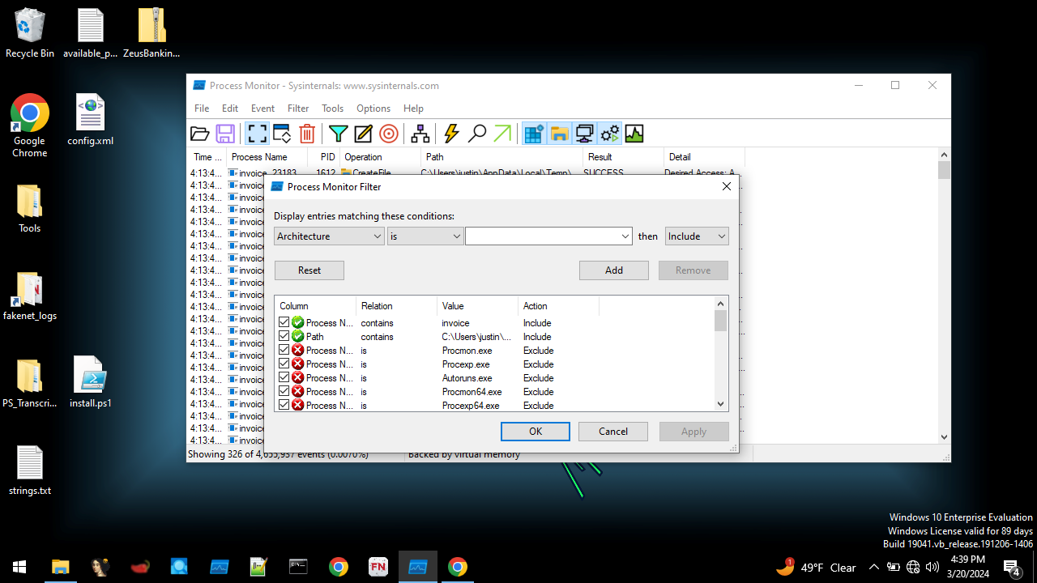Open the Process Tree view
This screenshot has height=583, width=1037.
[420, 134]
